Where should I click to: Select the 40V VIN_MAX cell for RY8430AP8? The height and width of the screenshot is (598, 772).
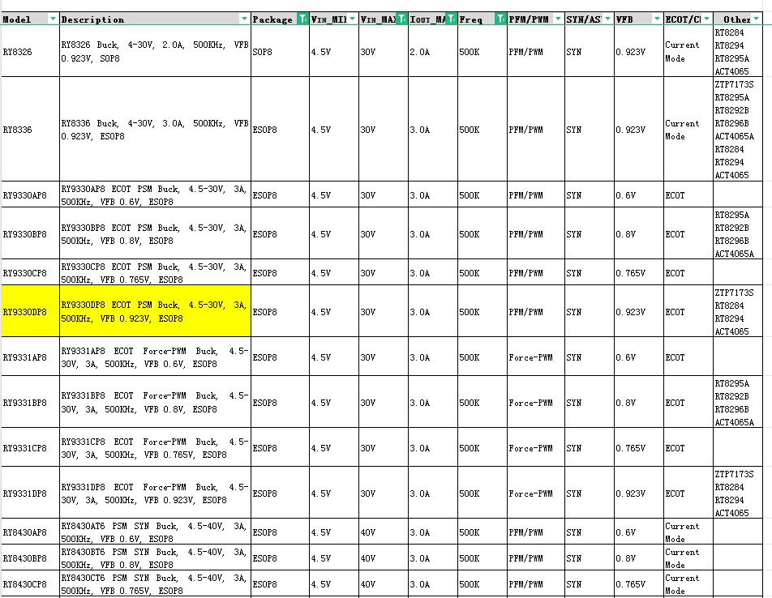pyautogui.click(x=384, y=532)
